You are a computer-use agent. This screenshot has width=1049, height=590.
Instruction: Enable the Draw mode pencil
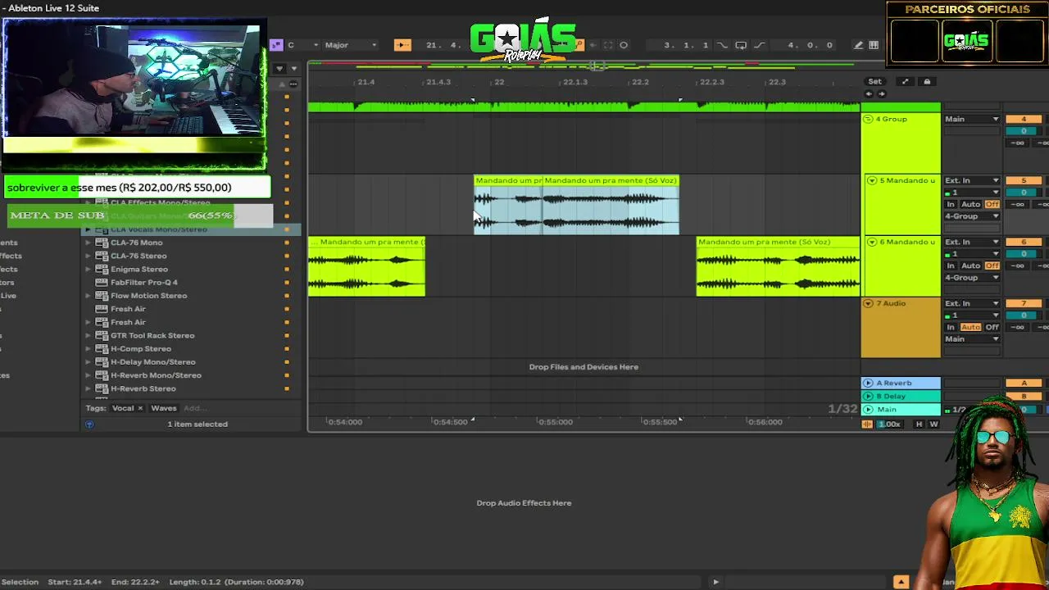click(858, 45)
